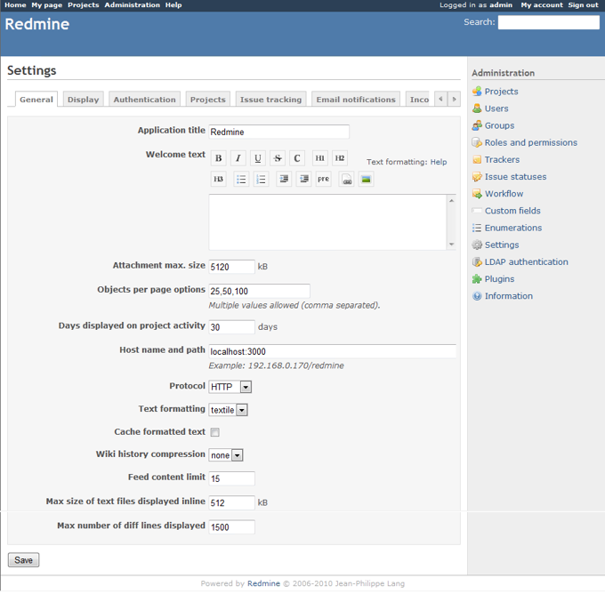Open the Custom fields sidebar link
The image size is (605, 594).
512,211
